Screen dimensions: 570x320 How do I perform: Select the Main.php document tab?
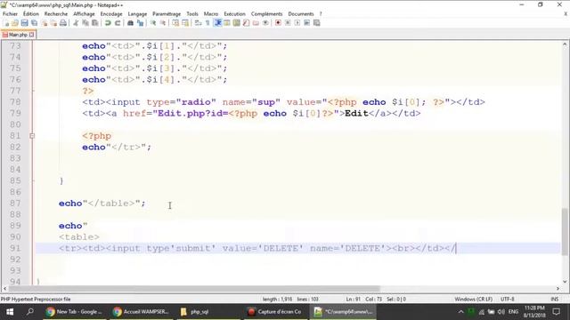point(18,35)
